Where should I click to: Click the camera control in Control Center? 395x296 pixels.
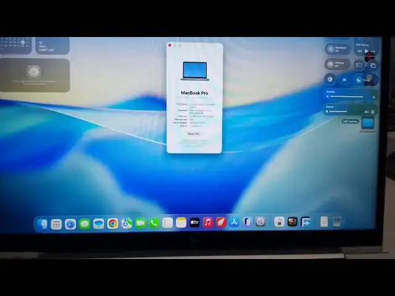[344, 80]
